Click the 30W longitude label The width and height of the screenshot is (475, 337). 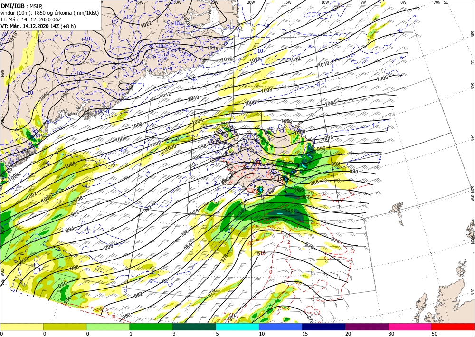pyautogui.click(x=177, y=2)
